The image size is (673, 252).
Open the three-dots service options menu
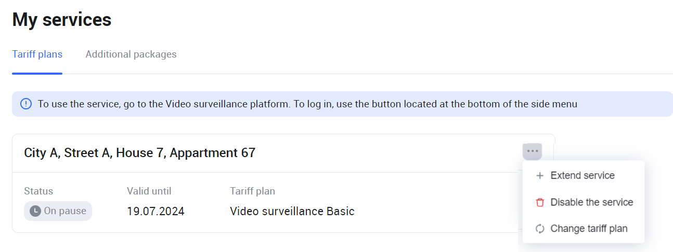pyautogui.click(x=532, y=151)
